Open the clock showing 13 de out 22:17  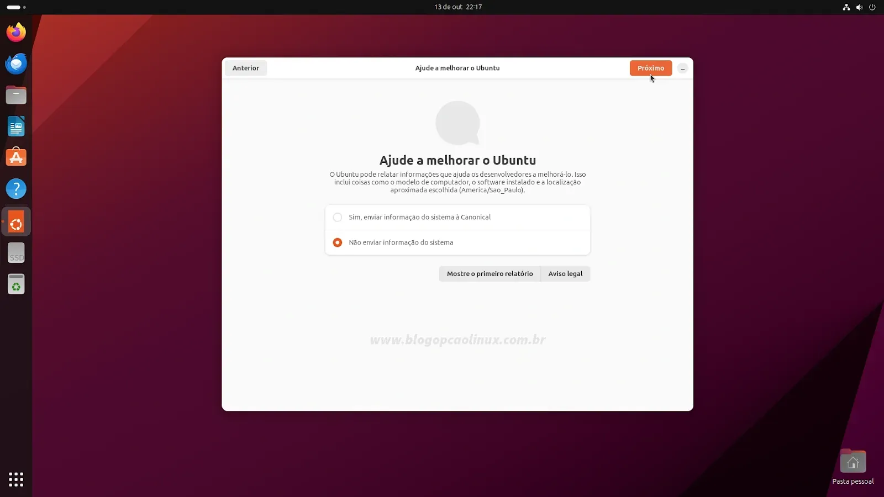(x=458, y=7)
